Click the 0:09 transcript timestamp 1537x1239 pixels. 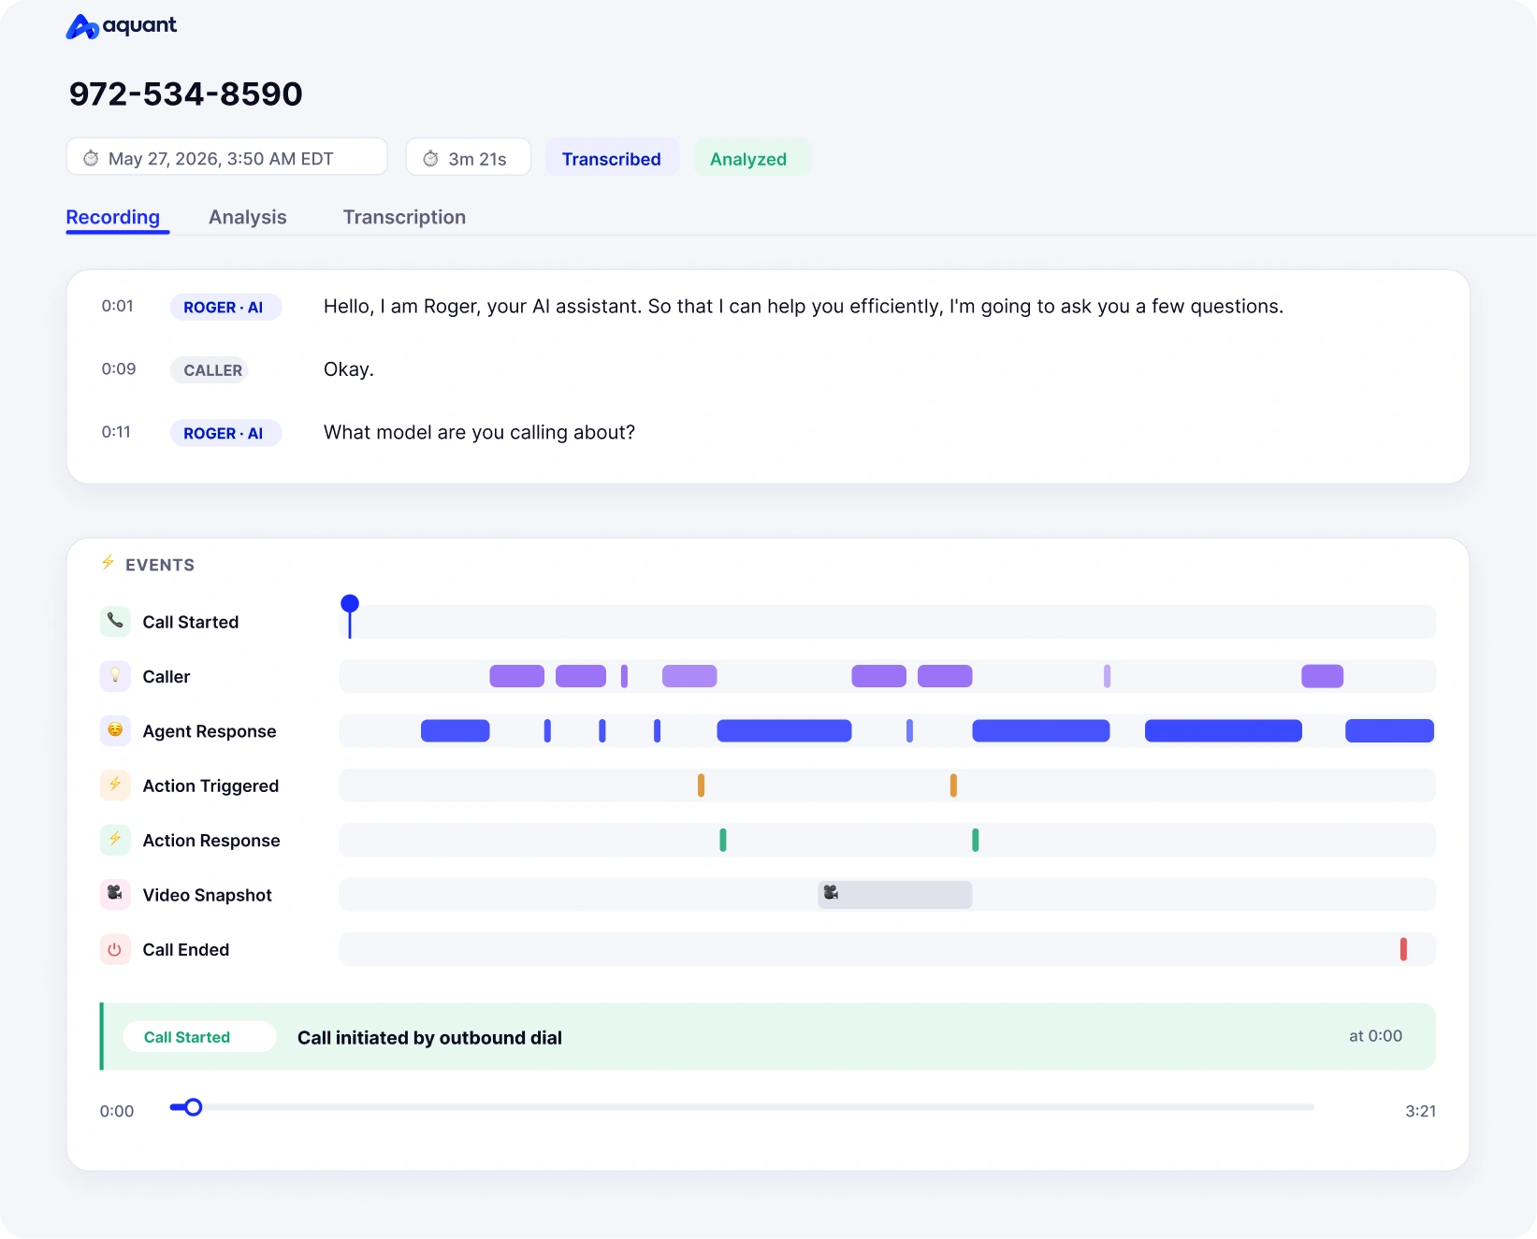119,368
